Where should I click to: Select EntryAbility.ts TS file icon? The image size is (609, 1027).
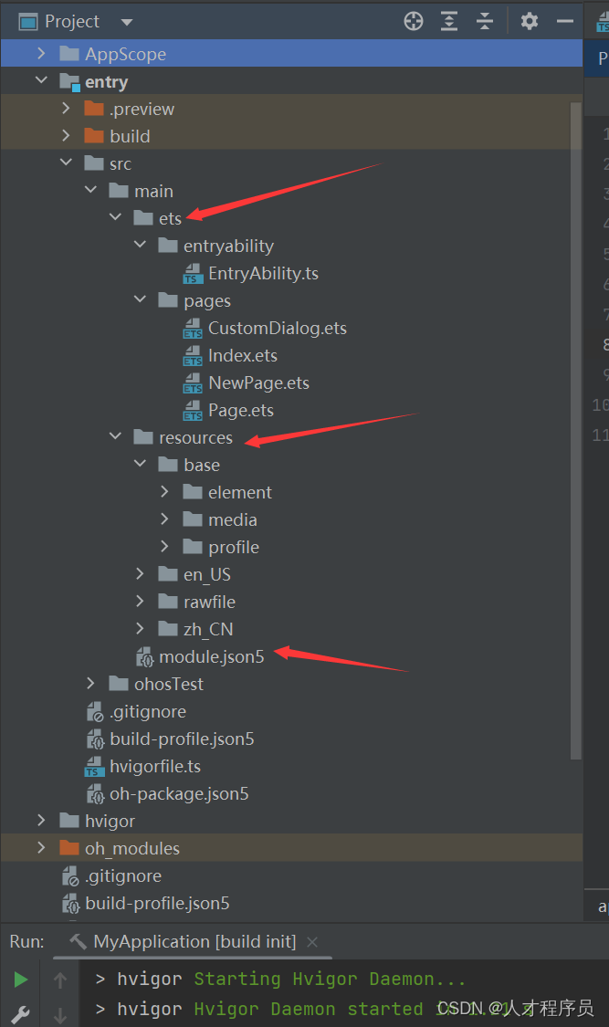coord(193,273)
